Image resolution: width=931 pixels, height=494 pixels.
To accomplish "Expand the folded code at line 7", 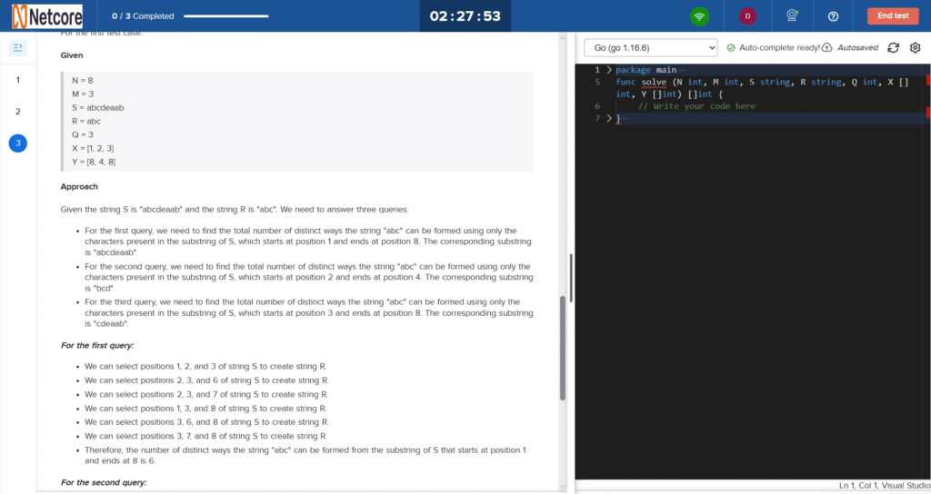I will click(608, 118).
